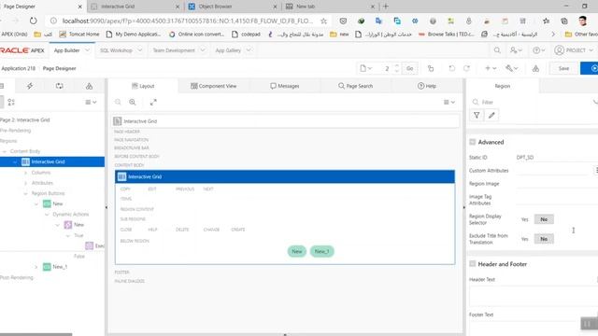
Task: Open a new browser tab with plus
Action: 386,7
